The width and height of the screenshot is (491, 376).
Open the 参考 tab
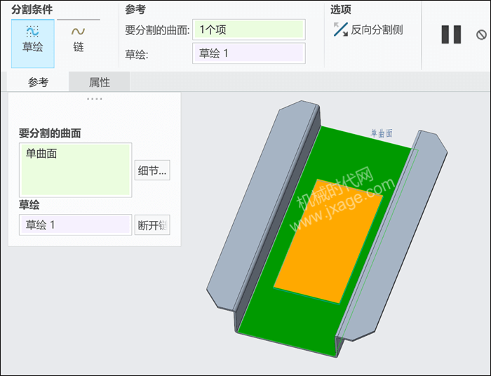pos(38,82)
